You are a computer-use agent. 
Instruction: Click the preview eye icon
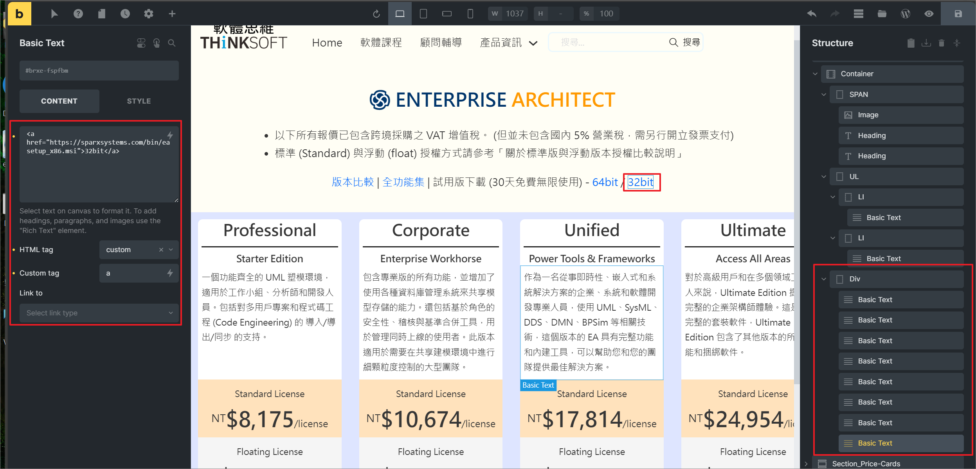(929, 14)
